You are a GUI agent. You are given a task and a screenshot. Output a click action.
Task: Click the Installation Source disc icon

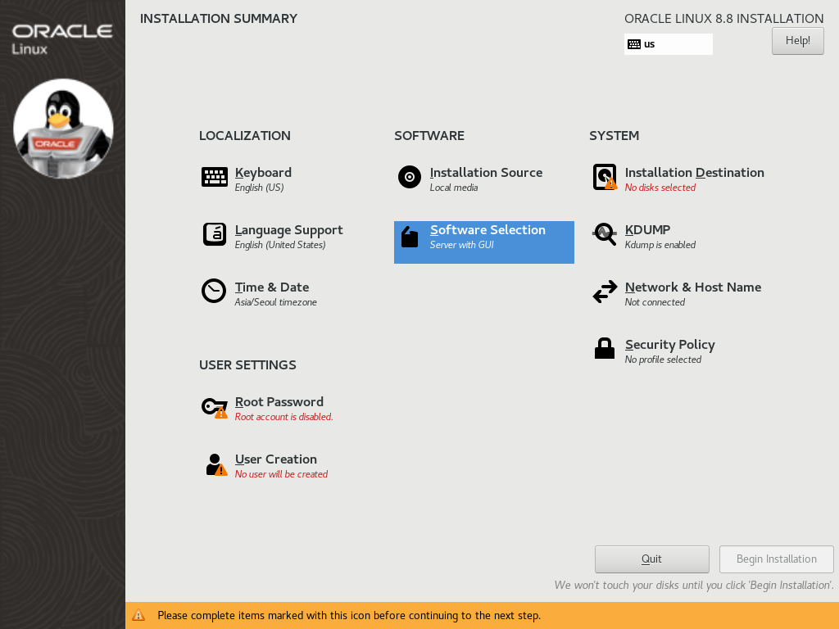pos(410,177)
